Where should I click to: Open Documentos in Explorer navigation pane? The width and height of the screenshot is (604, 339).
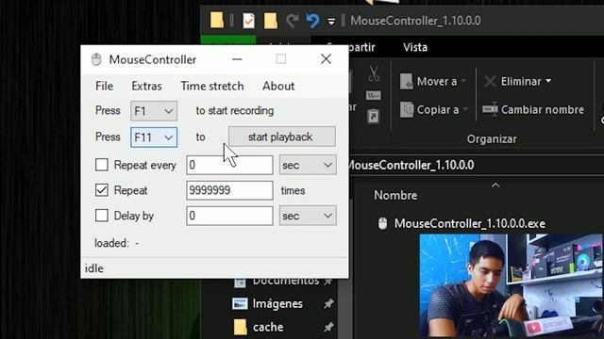tap(286, 282)
